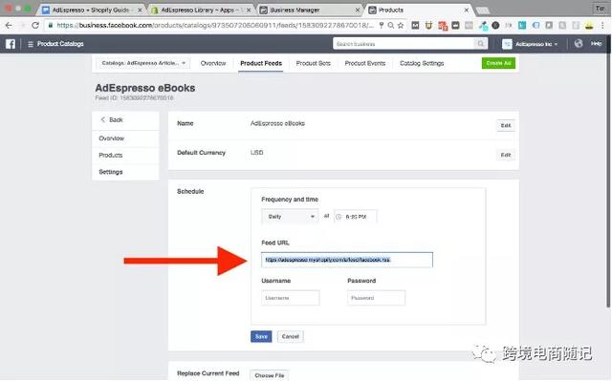This screenshot has width=612, height=381.
Task: Switch to the Product Sets tab
Action: click(313, 63)
